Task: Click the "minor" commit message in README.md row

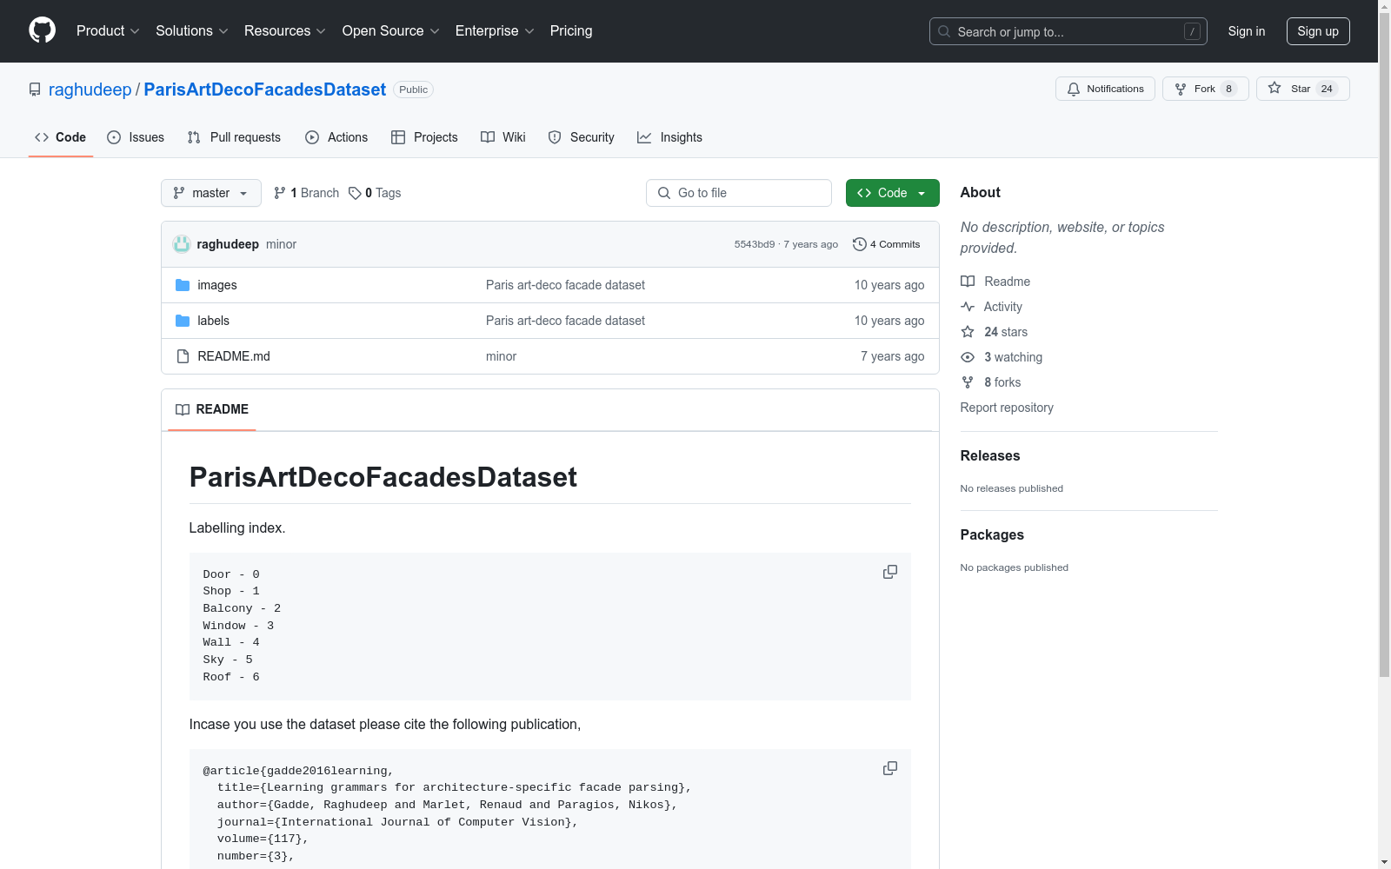Action: (502, 356)
